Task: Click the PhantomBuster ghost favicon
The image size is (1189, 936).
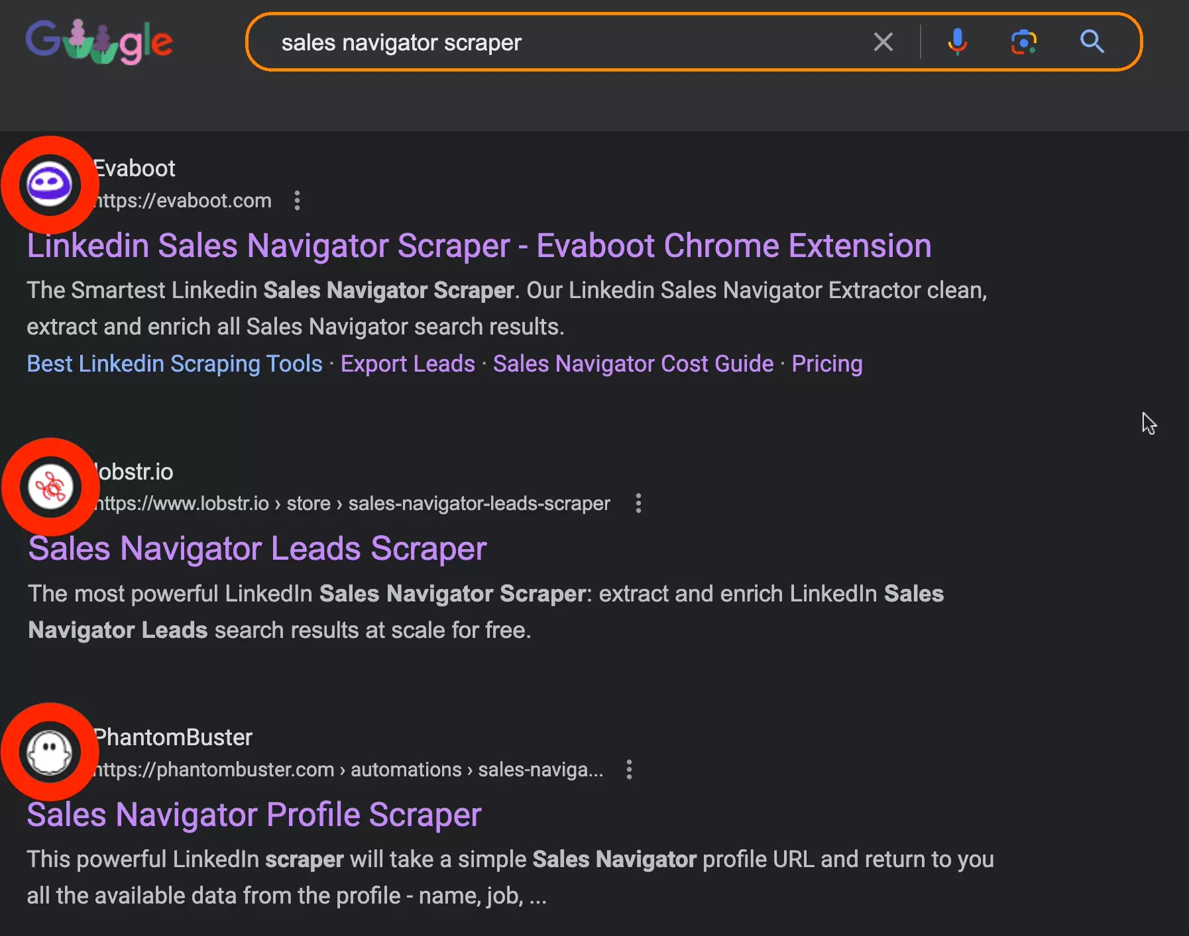Action: [x=50, y=752]
